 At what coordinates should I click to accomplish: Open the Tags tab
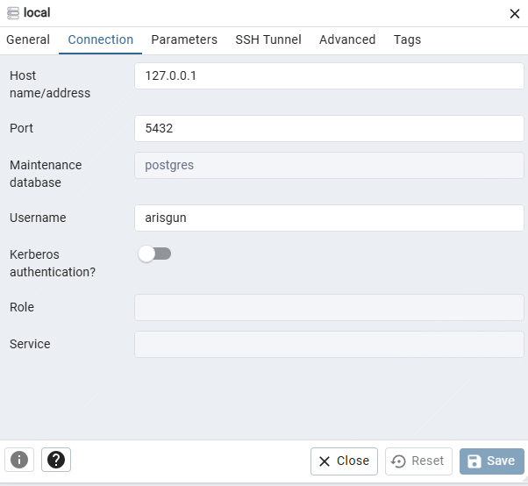tap(407, 39)
